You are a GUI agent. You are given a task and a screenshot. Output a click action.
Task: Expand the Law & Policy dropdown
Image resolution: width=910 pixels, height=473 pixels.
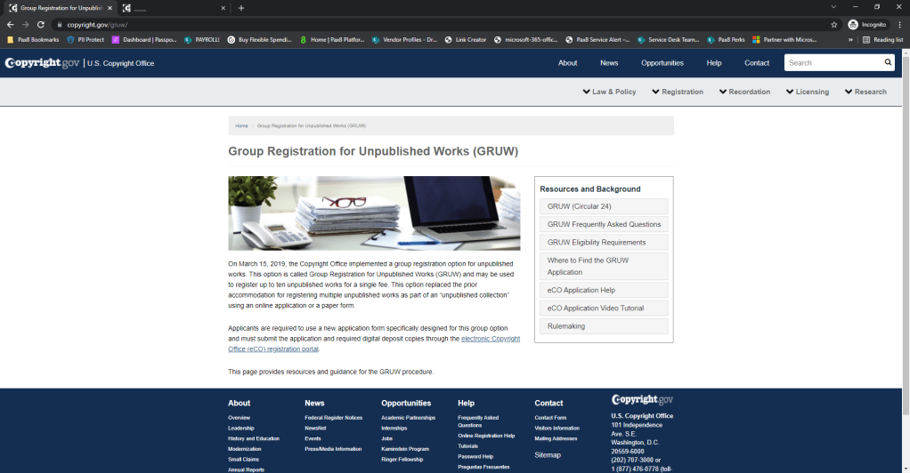[x=609, y=92]
